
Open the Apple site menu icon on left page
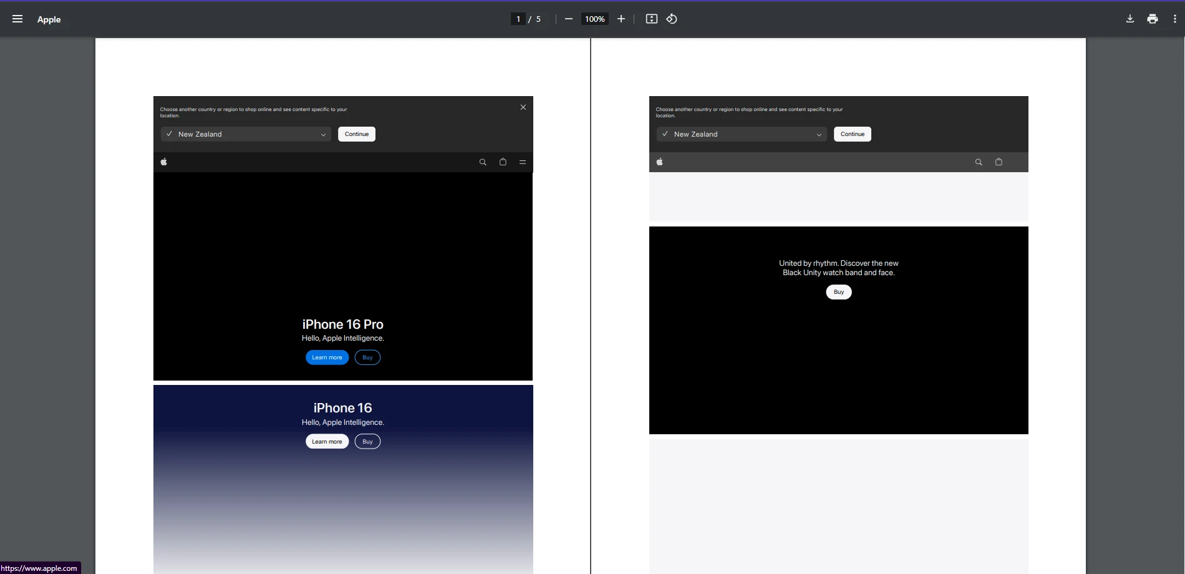[523, 162]
